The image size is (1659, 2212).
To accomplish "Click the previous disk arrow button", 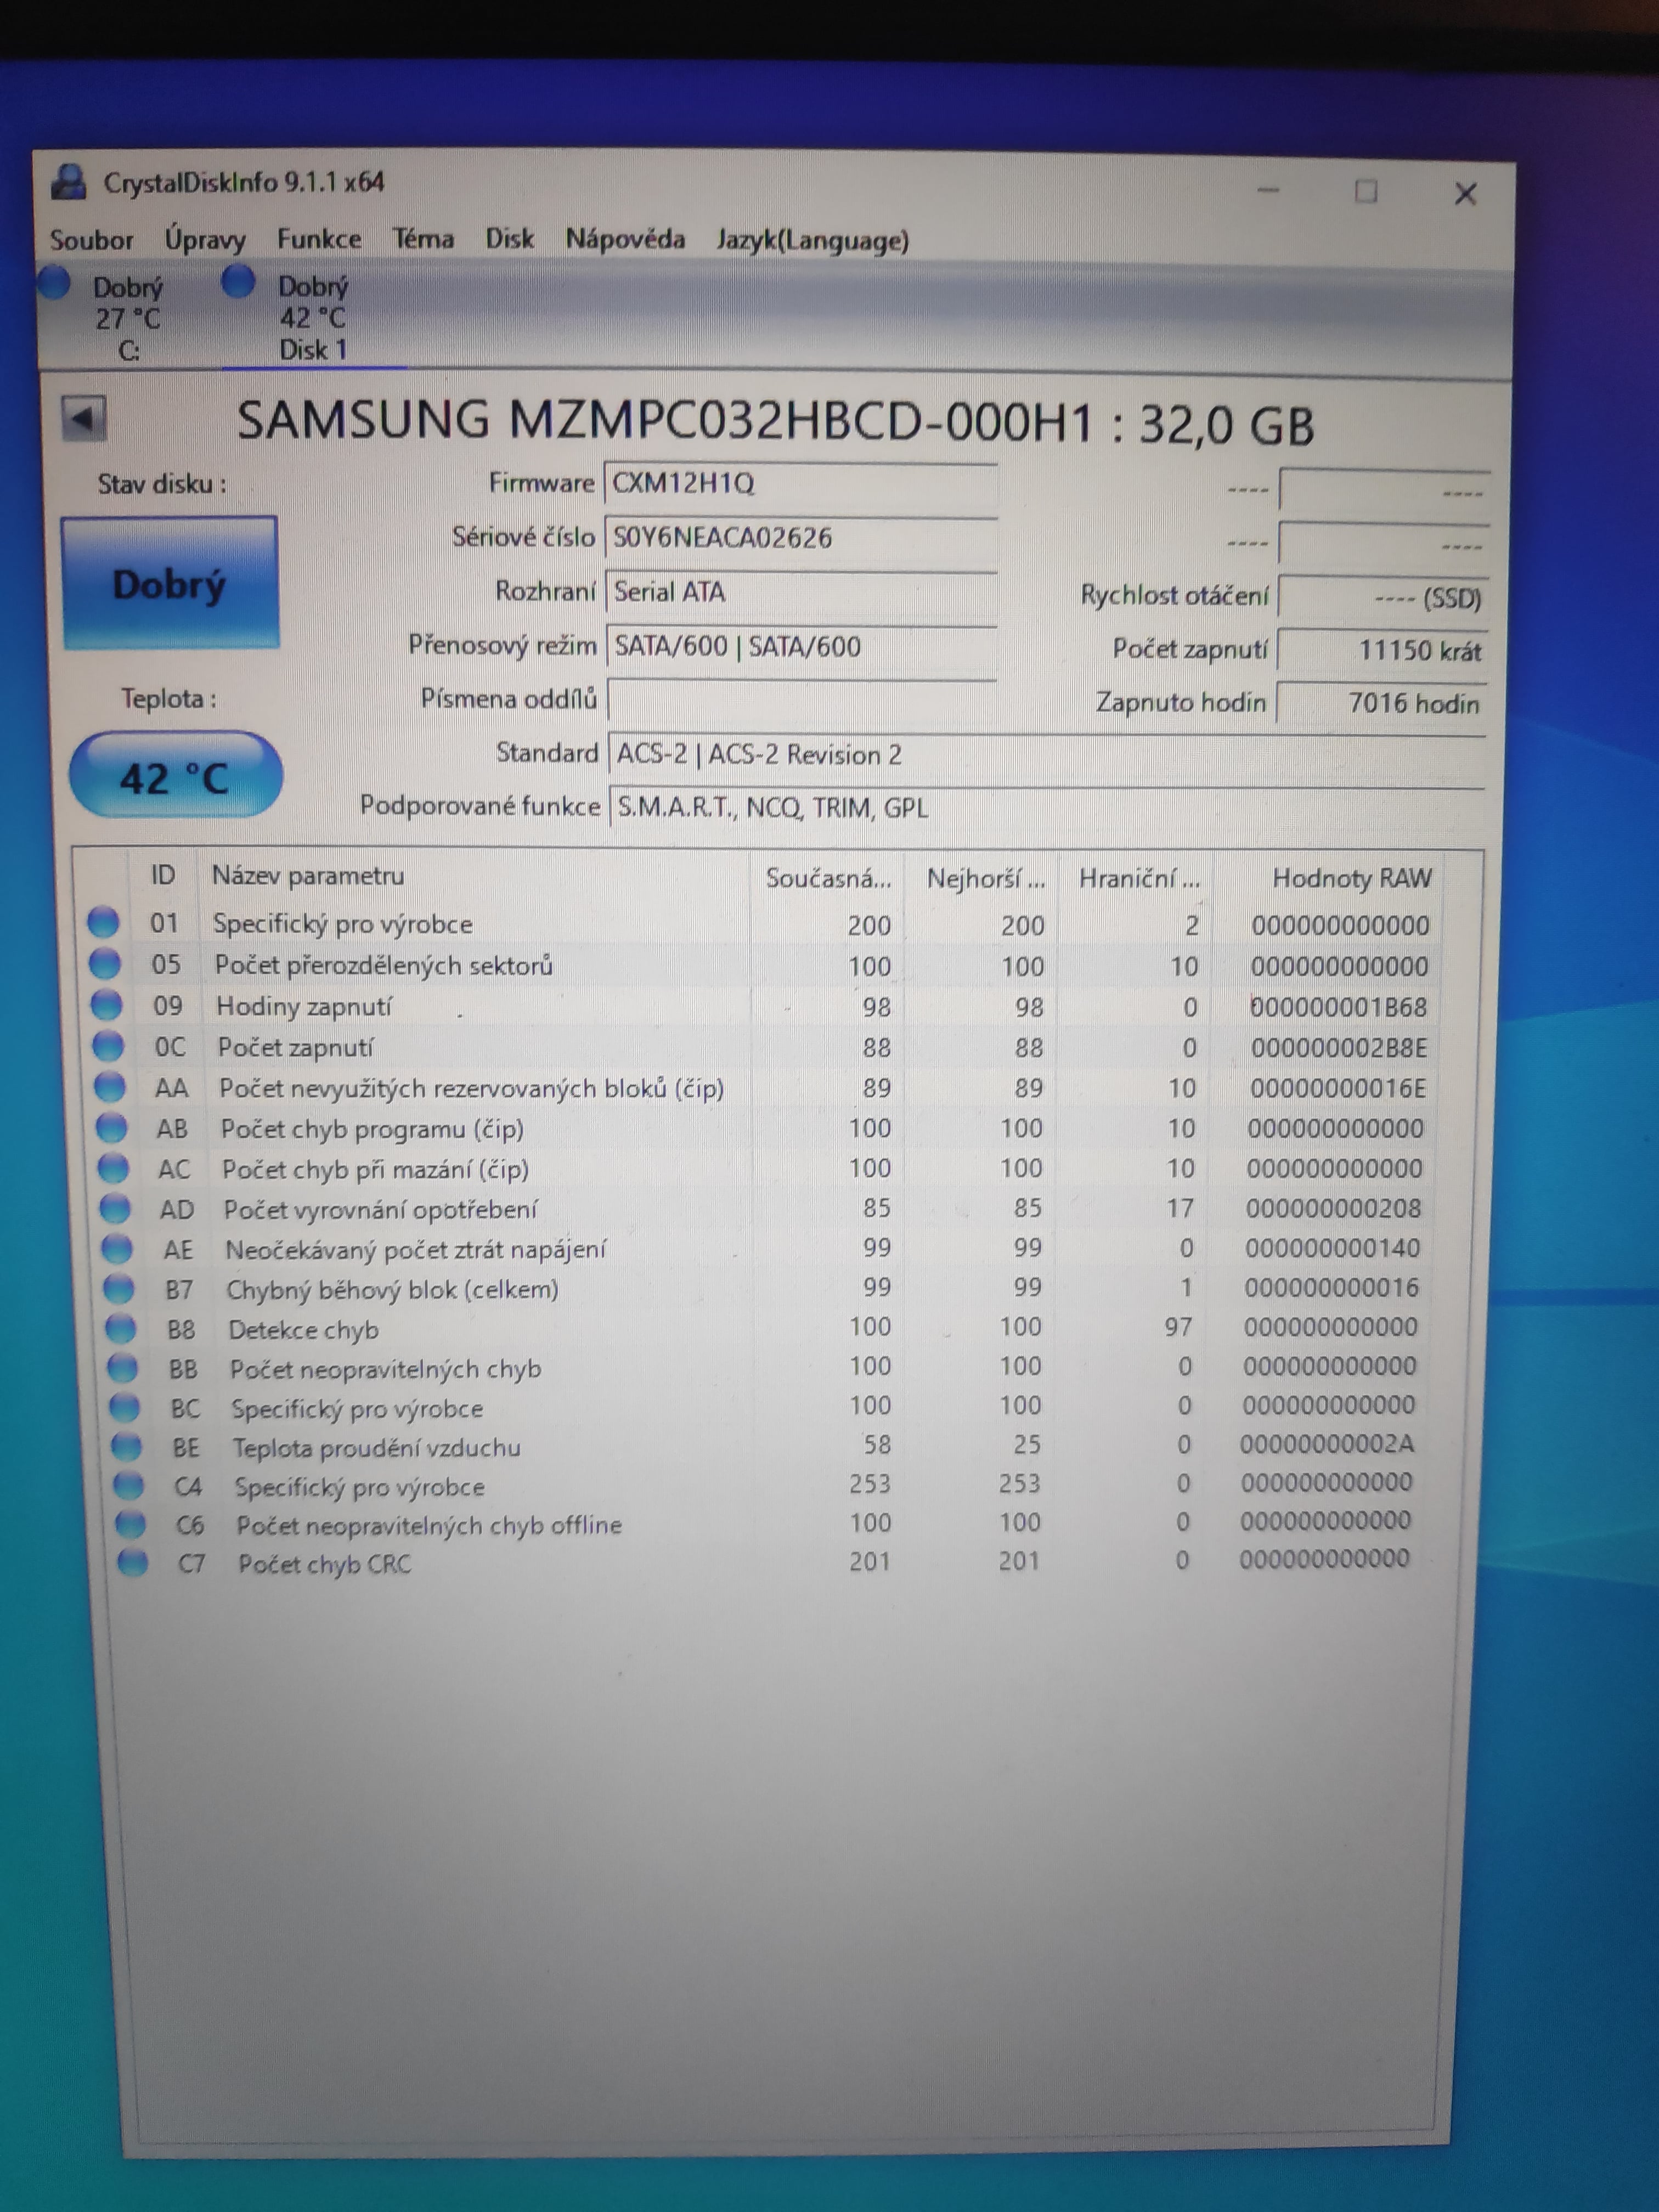I will [x=83, y=418].
